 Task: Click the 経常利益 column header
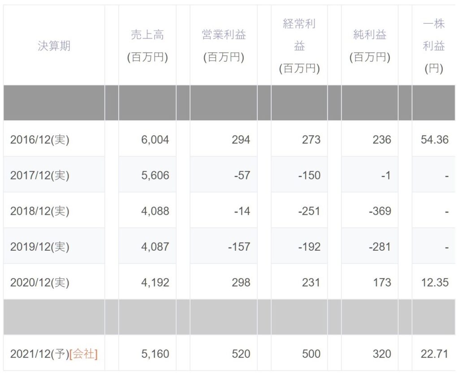[299, 46]
